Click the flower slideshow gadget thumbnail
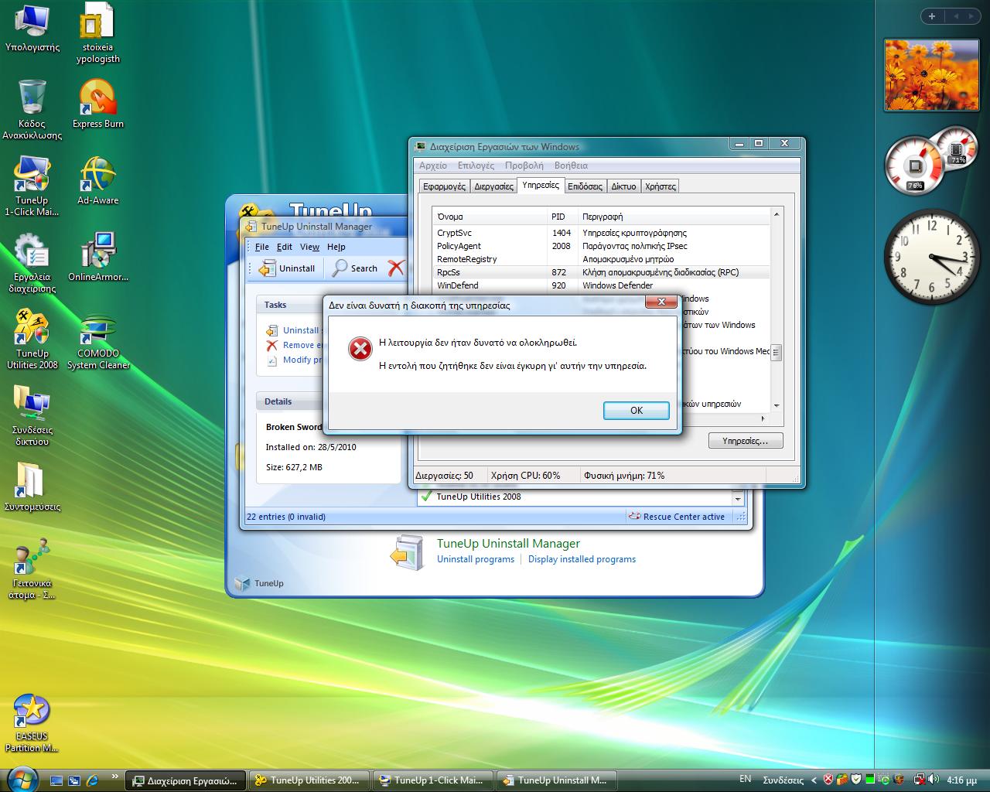Screen dimensions: 990x792 [x=931, y=75]
